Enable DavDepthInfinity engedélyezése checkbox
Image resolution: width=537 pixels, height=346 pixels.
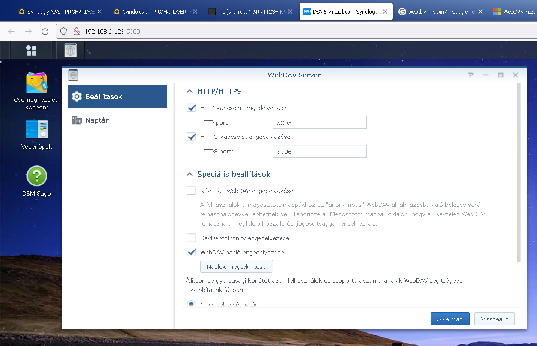tap(191, 238)
